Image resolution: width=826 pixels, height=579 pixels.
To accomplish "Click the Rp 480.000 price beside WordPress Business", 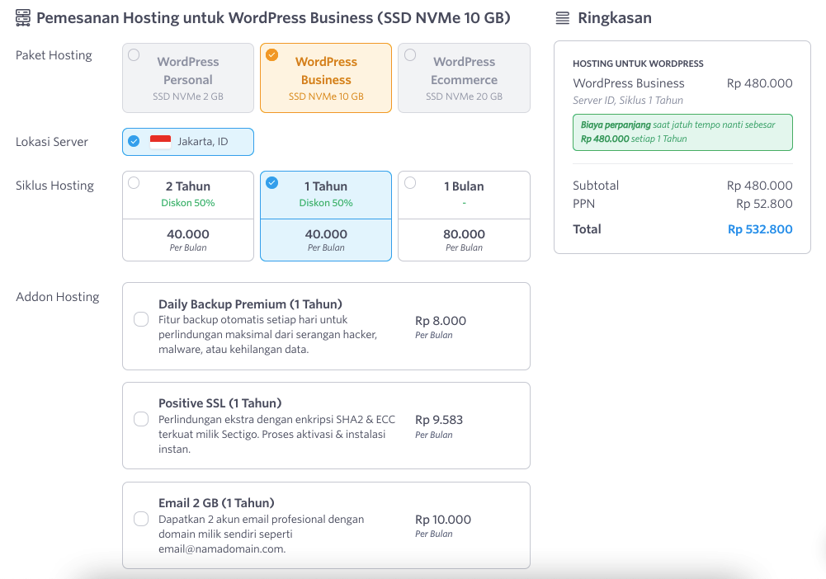I will (760, 83).
